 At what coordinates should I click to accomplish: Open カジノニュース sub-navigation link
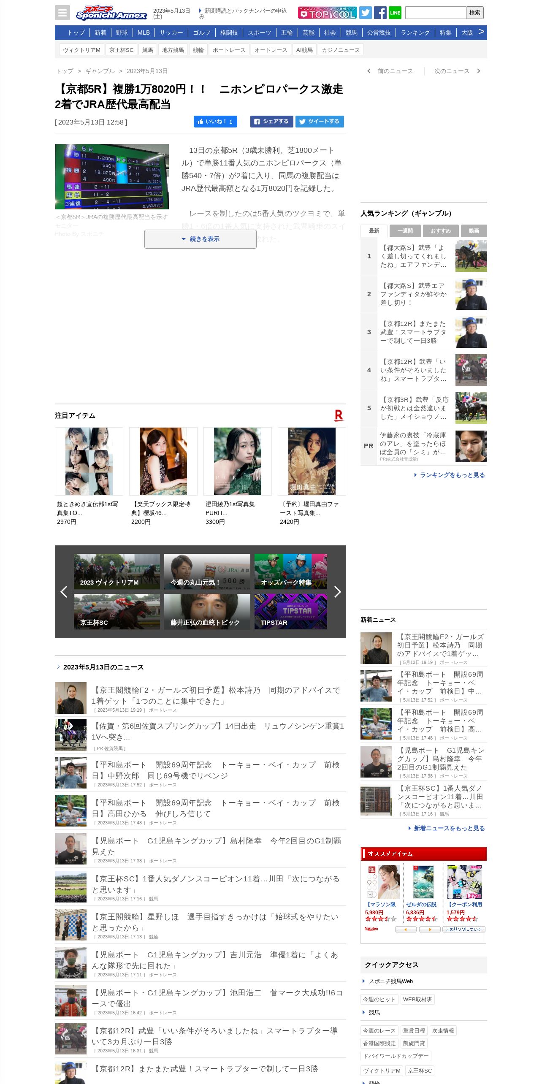[x=341, y=50]
